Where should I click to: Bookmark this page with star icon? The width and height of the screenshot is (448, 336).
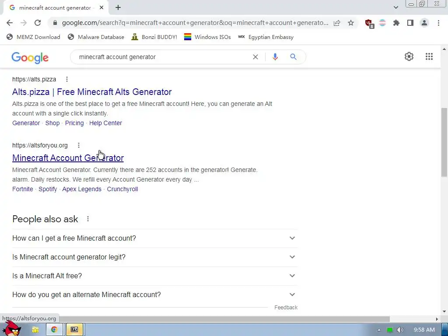pos(351,23)
